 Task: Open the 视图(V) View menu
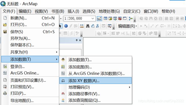[41, 11]
